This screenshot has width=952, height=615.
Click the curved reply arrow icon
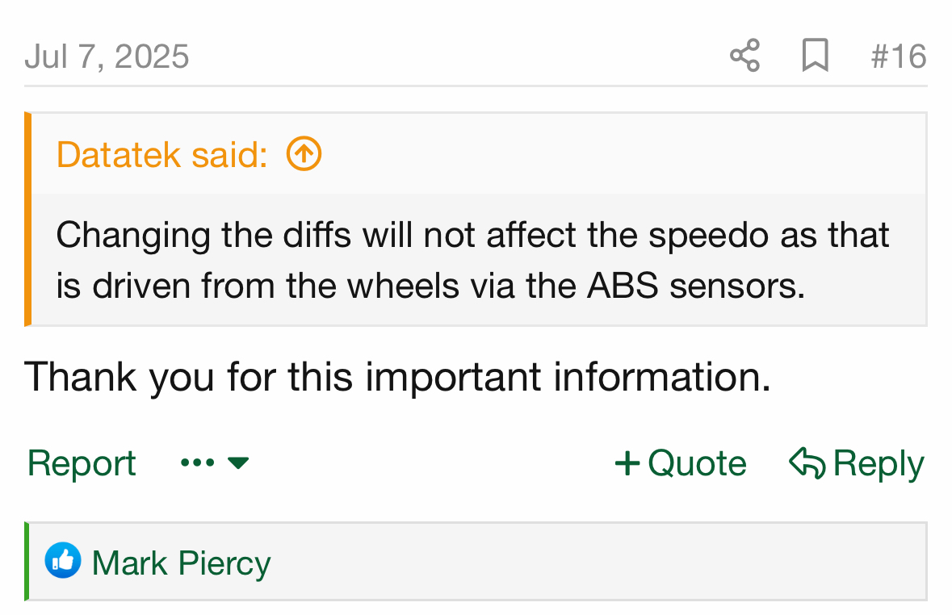click(x=807, y=463)
